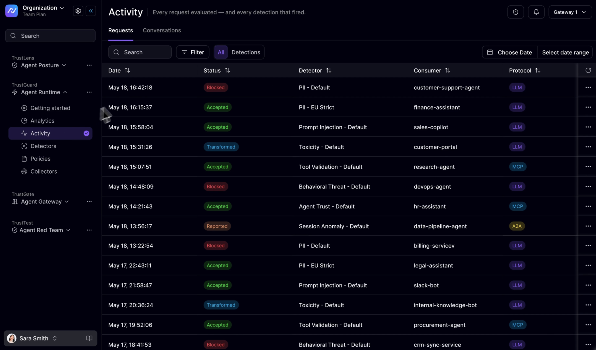Open row menu for finance-assistant request
596x350 pixels.
coord(588,107)
